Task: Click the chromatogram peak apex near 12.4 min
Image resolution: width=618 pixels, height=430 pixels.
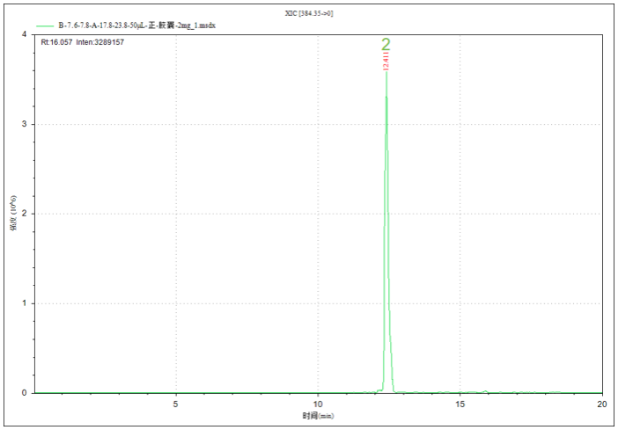Action: tap(386, 72)
